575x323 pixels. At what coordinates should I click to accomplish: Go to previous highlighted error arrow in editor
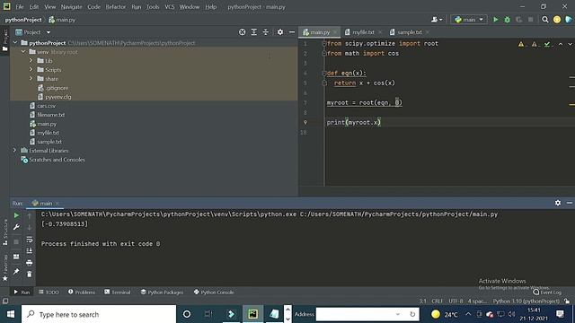click(561, 44)
